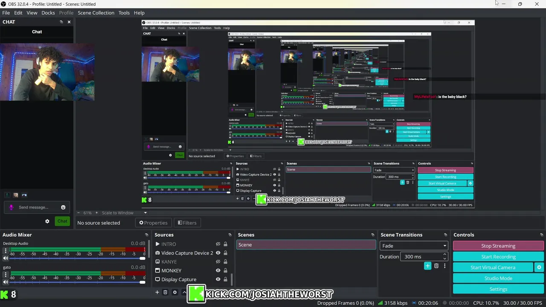Zoom in the preview with plus

[x=97, y=213]
